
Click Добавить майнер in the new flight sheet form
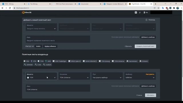[x=148, y=37]
